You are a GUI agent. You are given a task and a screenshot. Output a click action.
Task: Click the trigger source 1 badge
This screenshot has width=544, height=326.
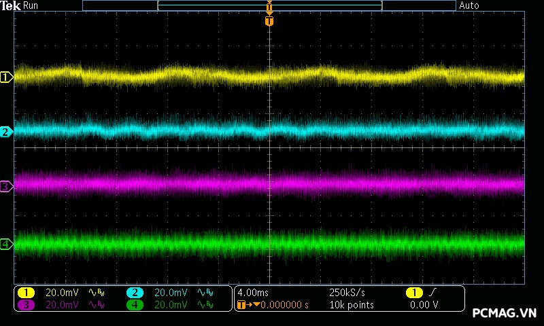coord(414,293)
